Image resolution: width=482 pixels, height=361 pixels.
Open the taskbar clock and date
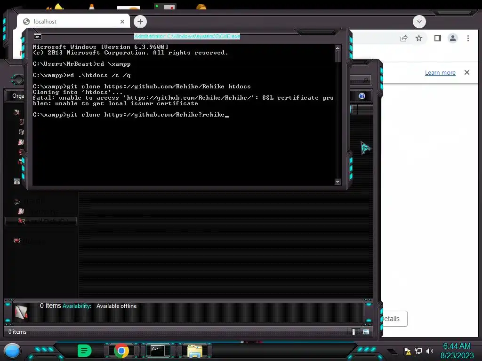click(457, 351)
